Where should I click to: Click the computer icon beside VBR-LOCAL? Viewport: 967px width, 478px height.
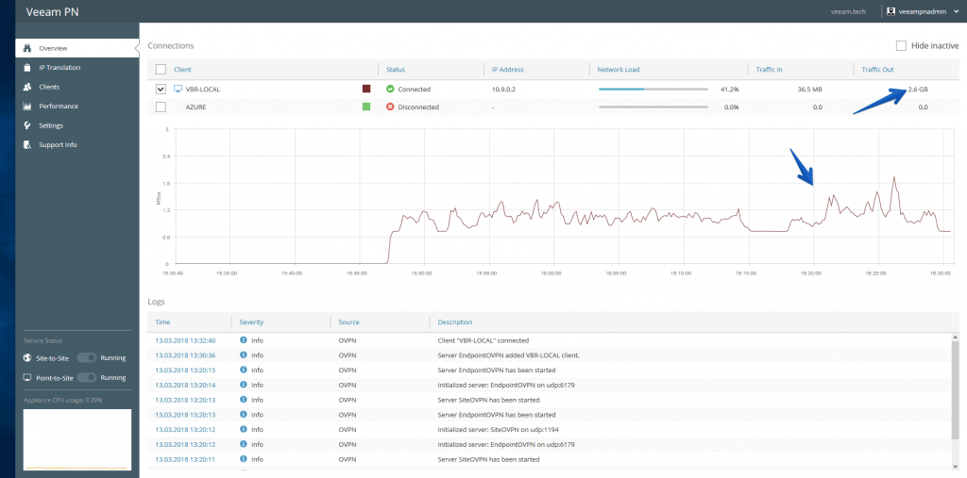point(178,89)
